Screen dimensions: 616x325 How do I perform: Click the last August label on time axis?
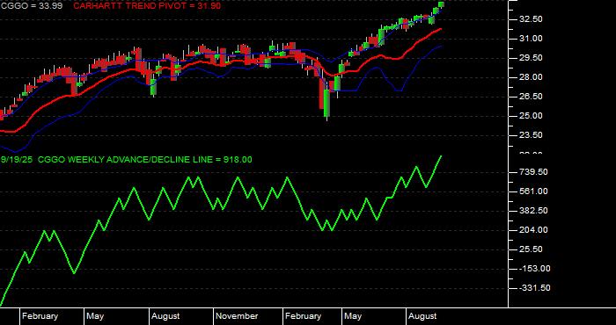[422, 316]
